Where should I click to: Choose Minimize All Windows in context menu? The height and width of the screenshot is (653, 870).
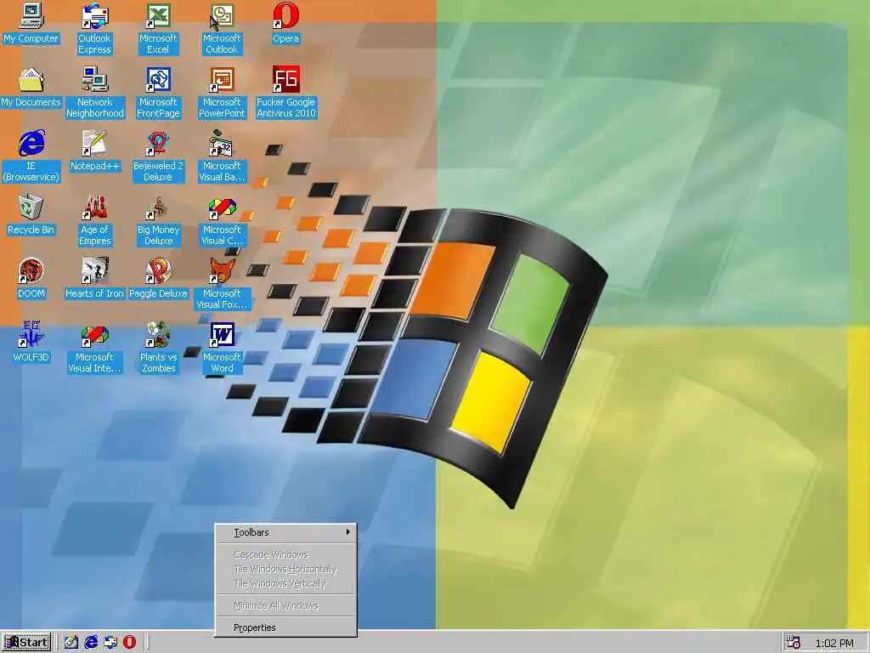285,605
